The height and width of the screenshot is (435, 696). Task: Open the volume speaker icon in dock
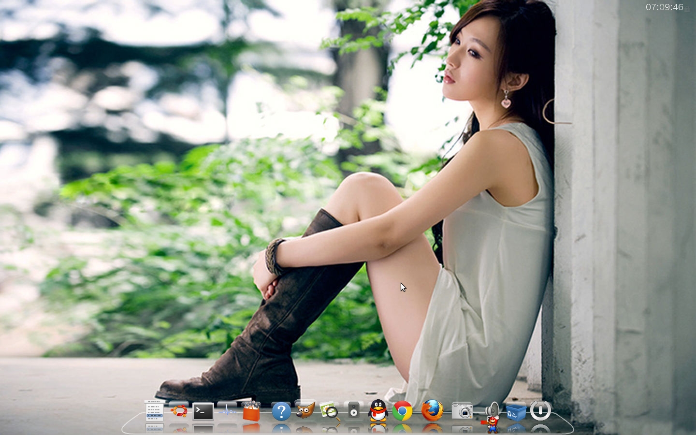point(493,409)
